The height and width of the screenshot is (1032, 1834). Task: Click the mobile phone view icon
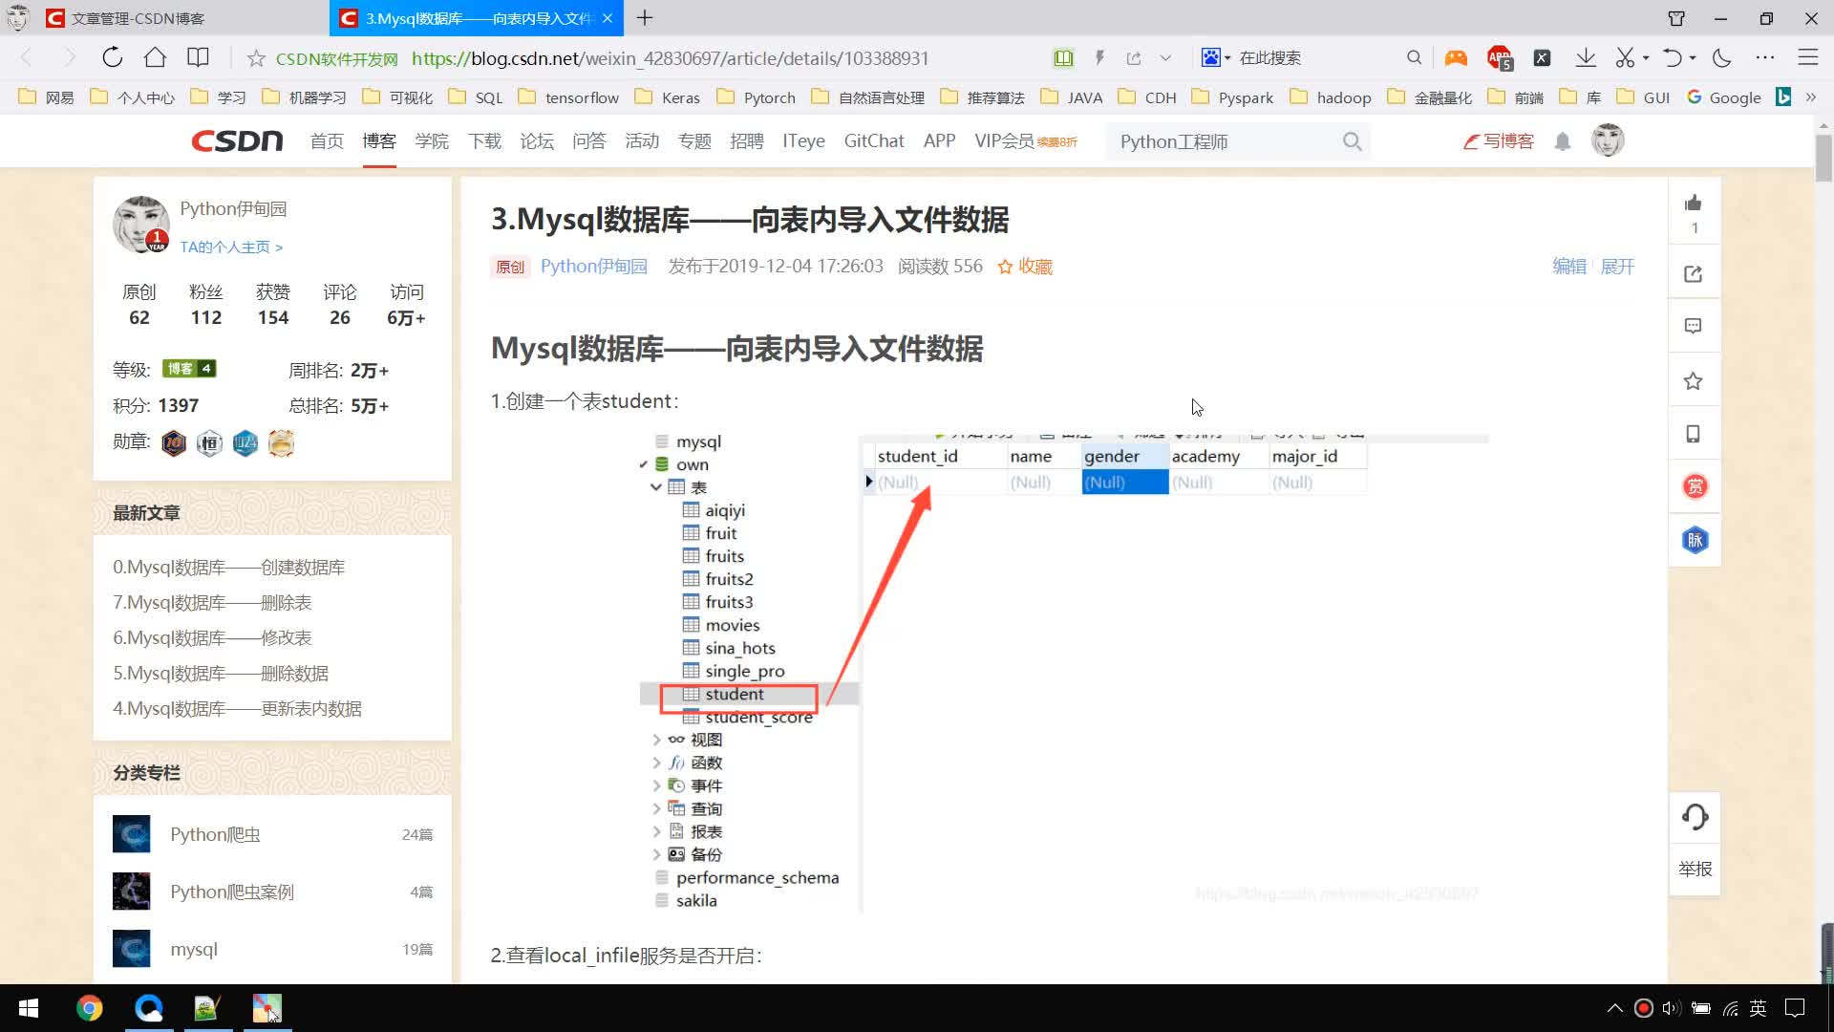click(x=1694, y=434)
